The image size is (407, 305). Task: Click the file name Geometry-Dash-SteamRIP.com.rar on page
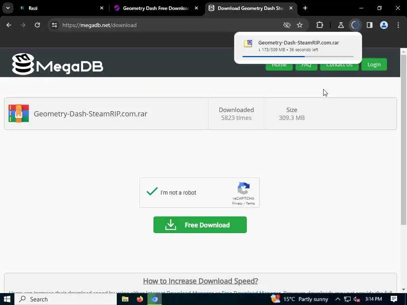[91, 114]
